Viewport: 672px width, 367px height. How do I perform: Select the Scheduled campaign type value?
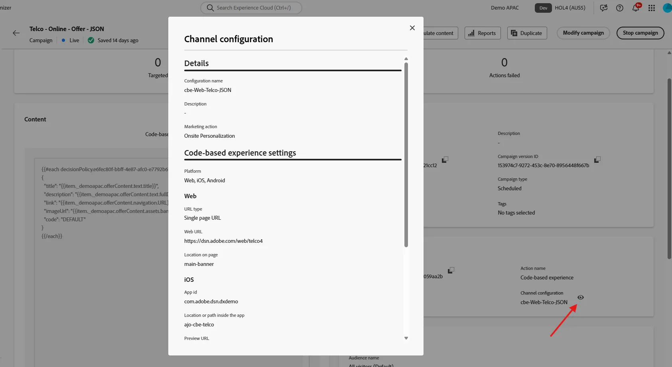[x=509, y=188]
